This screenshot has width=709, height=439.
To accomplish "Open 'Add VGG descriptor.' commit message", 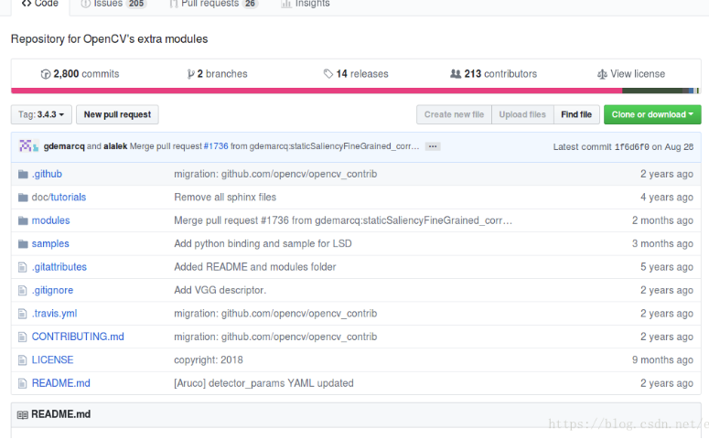I will [220, 290].
